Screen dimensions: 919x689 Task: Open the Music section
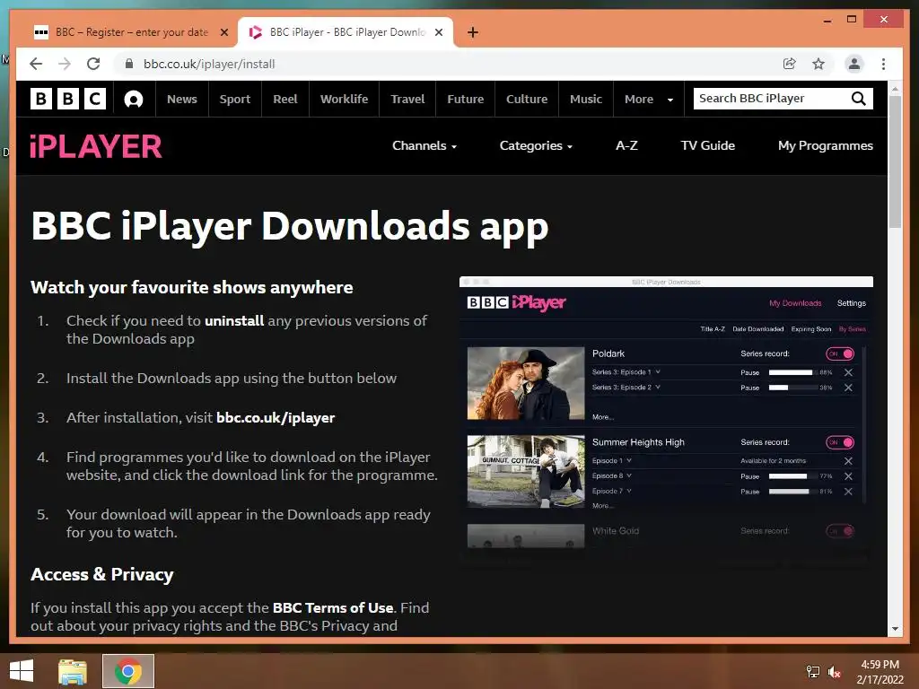click(x=585, y=99)
